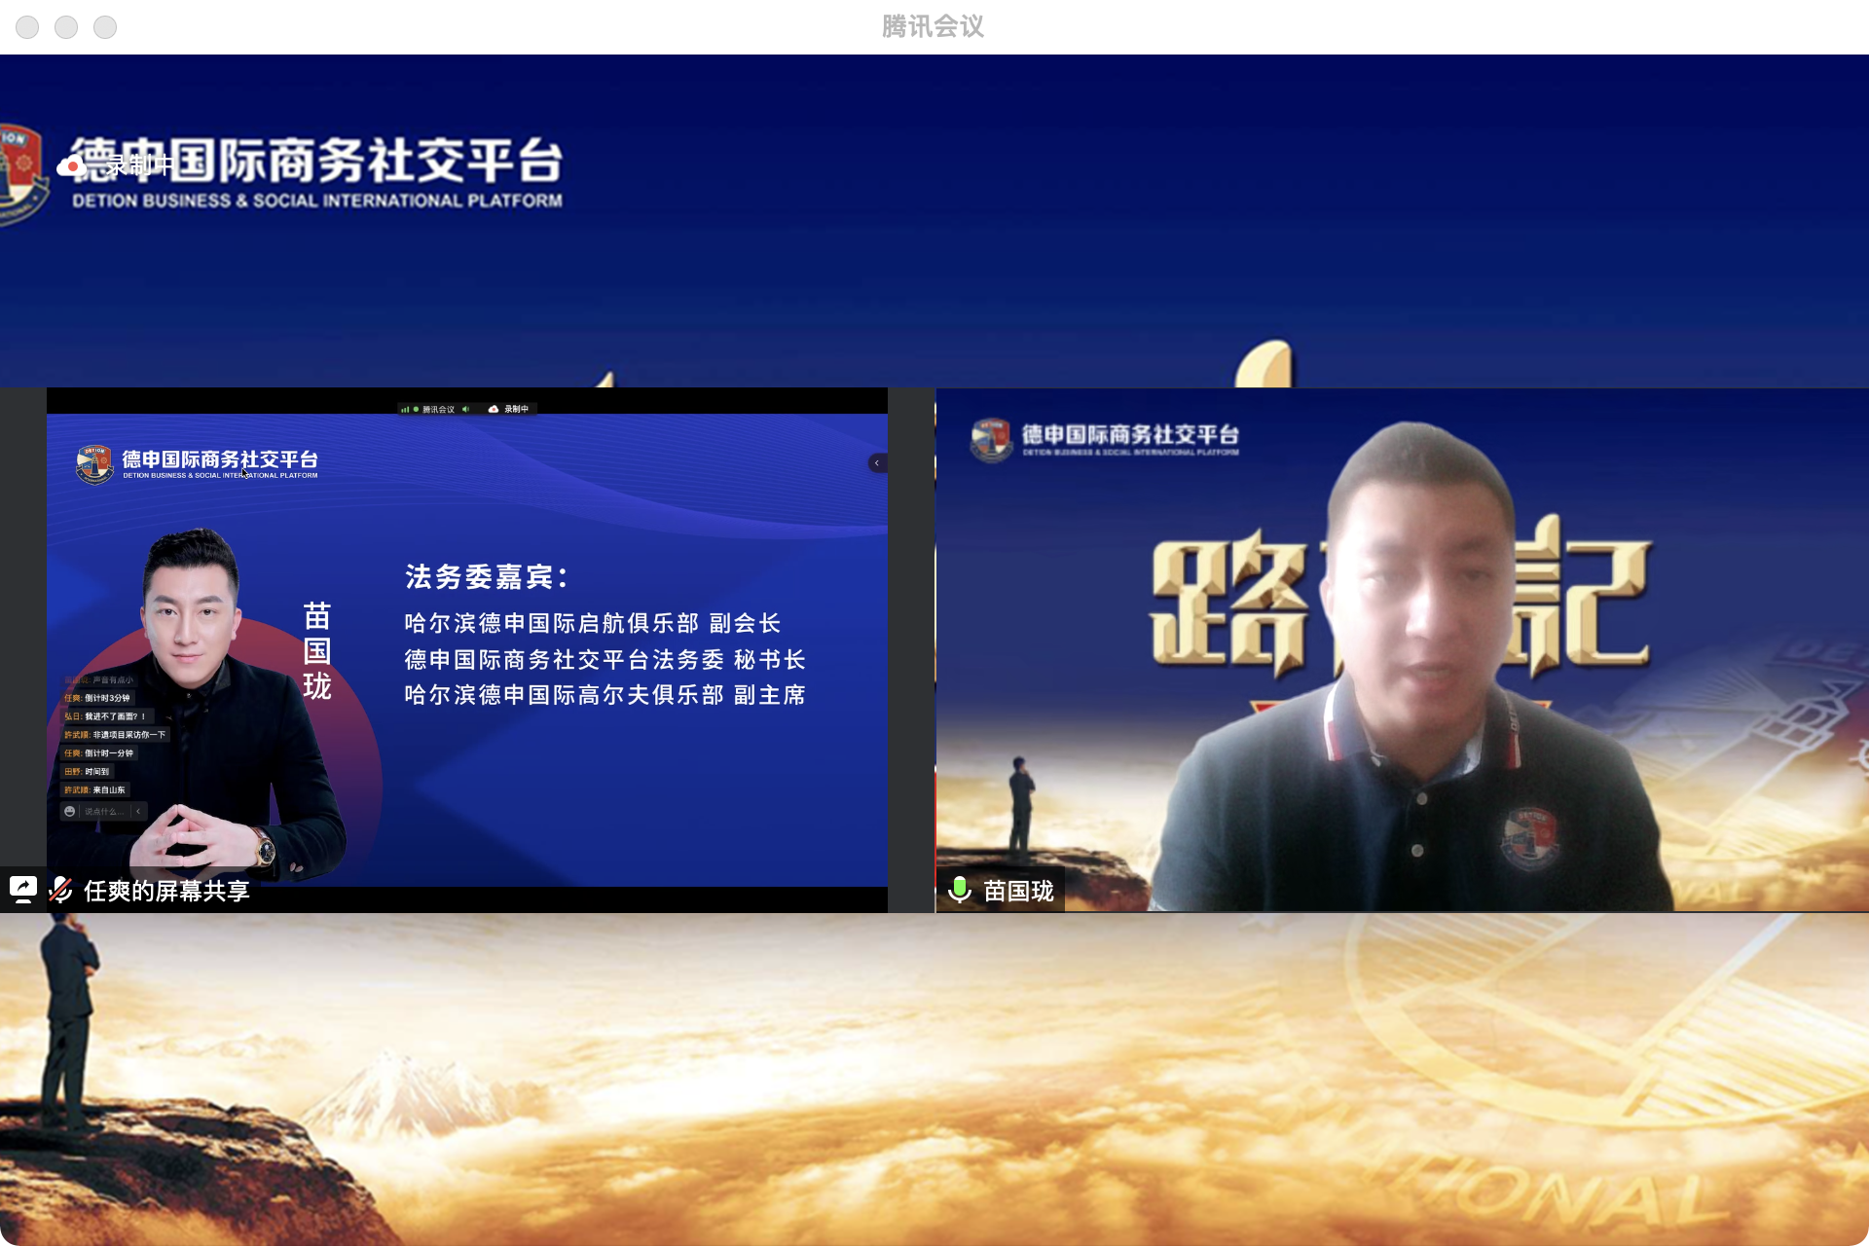Click the chat message 倒计时一分钟
The height and width of the screenshot is (1246, 1869).
[x=99, y=753]
